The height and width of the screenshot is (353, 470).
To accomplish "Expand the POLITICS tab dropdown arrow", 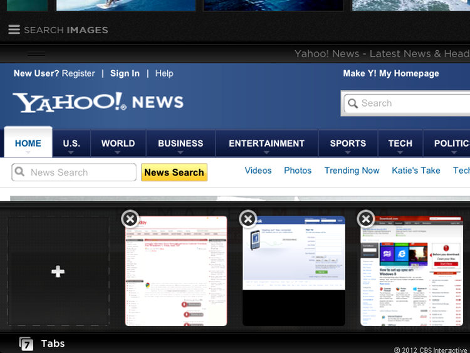I will (x=454, y=152).
